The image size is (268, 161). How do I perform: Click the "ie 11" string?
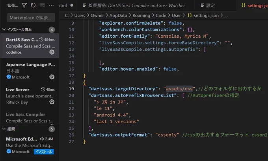coord(103,108)
